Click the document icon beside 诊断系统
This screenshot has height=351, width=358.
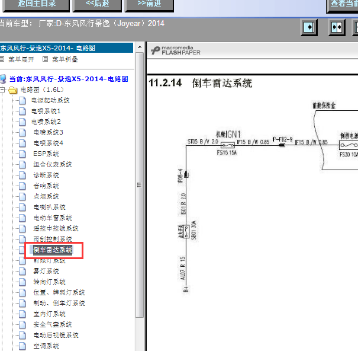pos(22,175)
